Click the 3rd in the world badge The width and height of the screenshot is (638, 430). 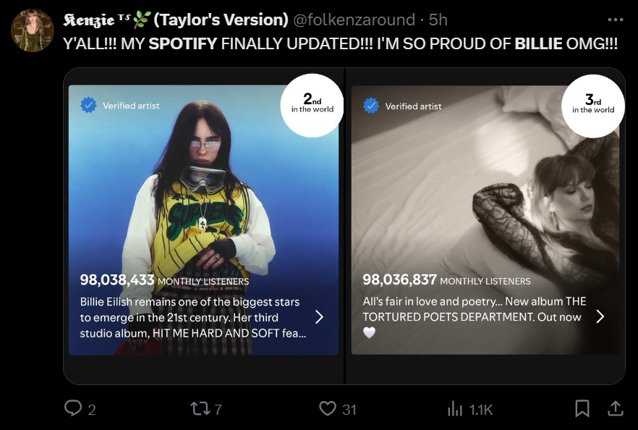(593, 104)
